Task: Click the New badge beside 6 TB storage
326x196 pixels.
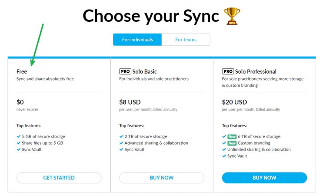Action: click(x=232, y=137)
